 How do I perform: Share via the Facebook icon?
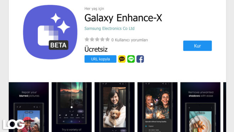point(140,59)
